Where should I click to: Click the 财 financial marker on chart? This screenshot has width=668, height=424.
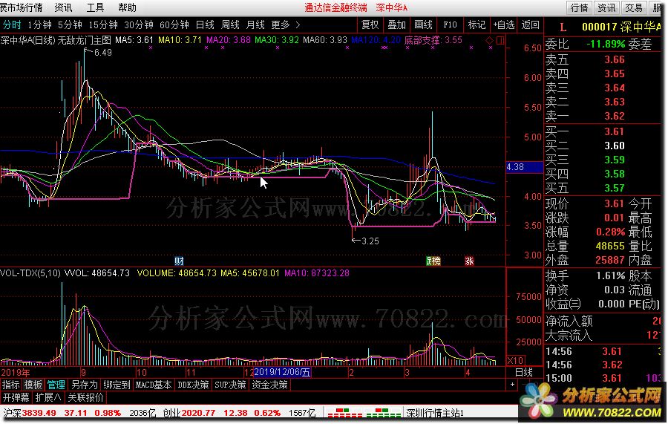tap(179, 261)
